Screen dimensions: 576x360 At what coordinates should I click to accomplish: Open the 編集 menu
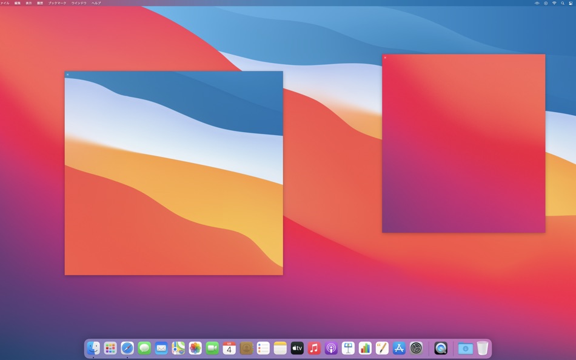point(17,3)
